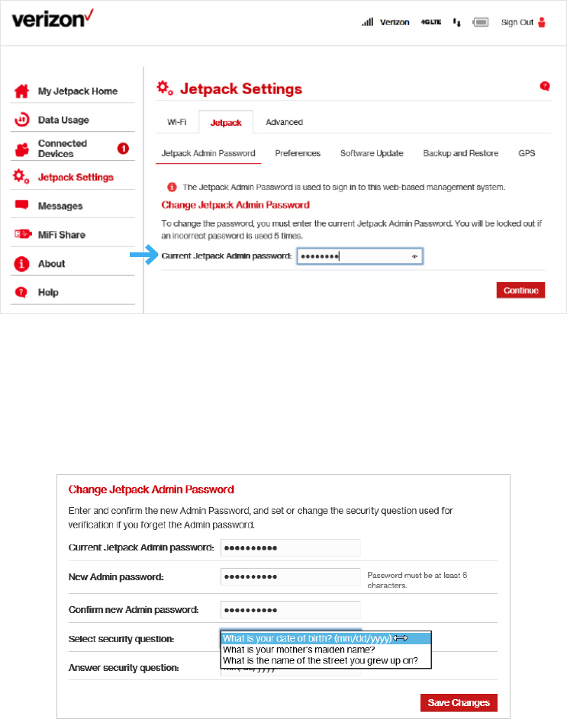Click the Connected Devices icon
The width and height of the screenshot is (567, 719).
(x=21, y=149)
